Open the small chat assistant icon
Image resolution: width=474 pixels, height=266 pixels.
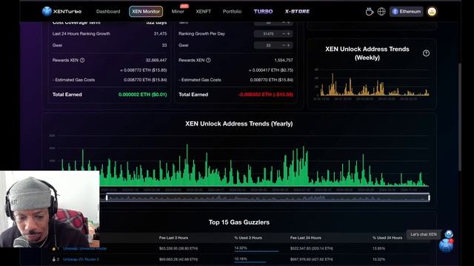449,234
